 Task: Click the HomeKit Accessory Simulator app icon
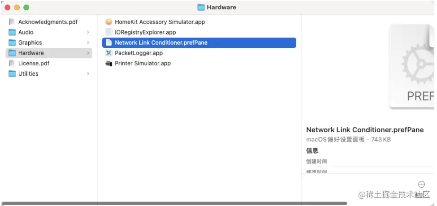click(x=109, y=21)
